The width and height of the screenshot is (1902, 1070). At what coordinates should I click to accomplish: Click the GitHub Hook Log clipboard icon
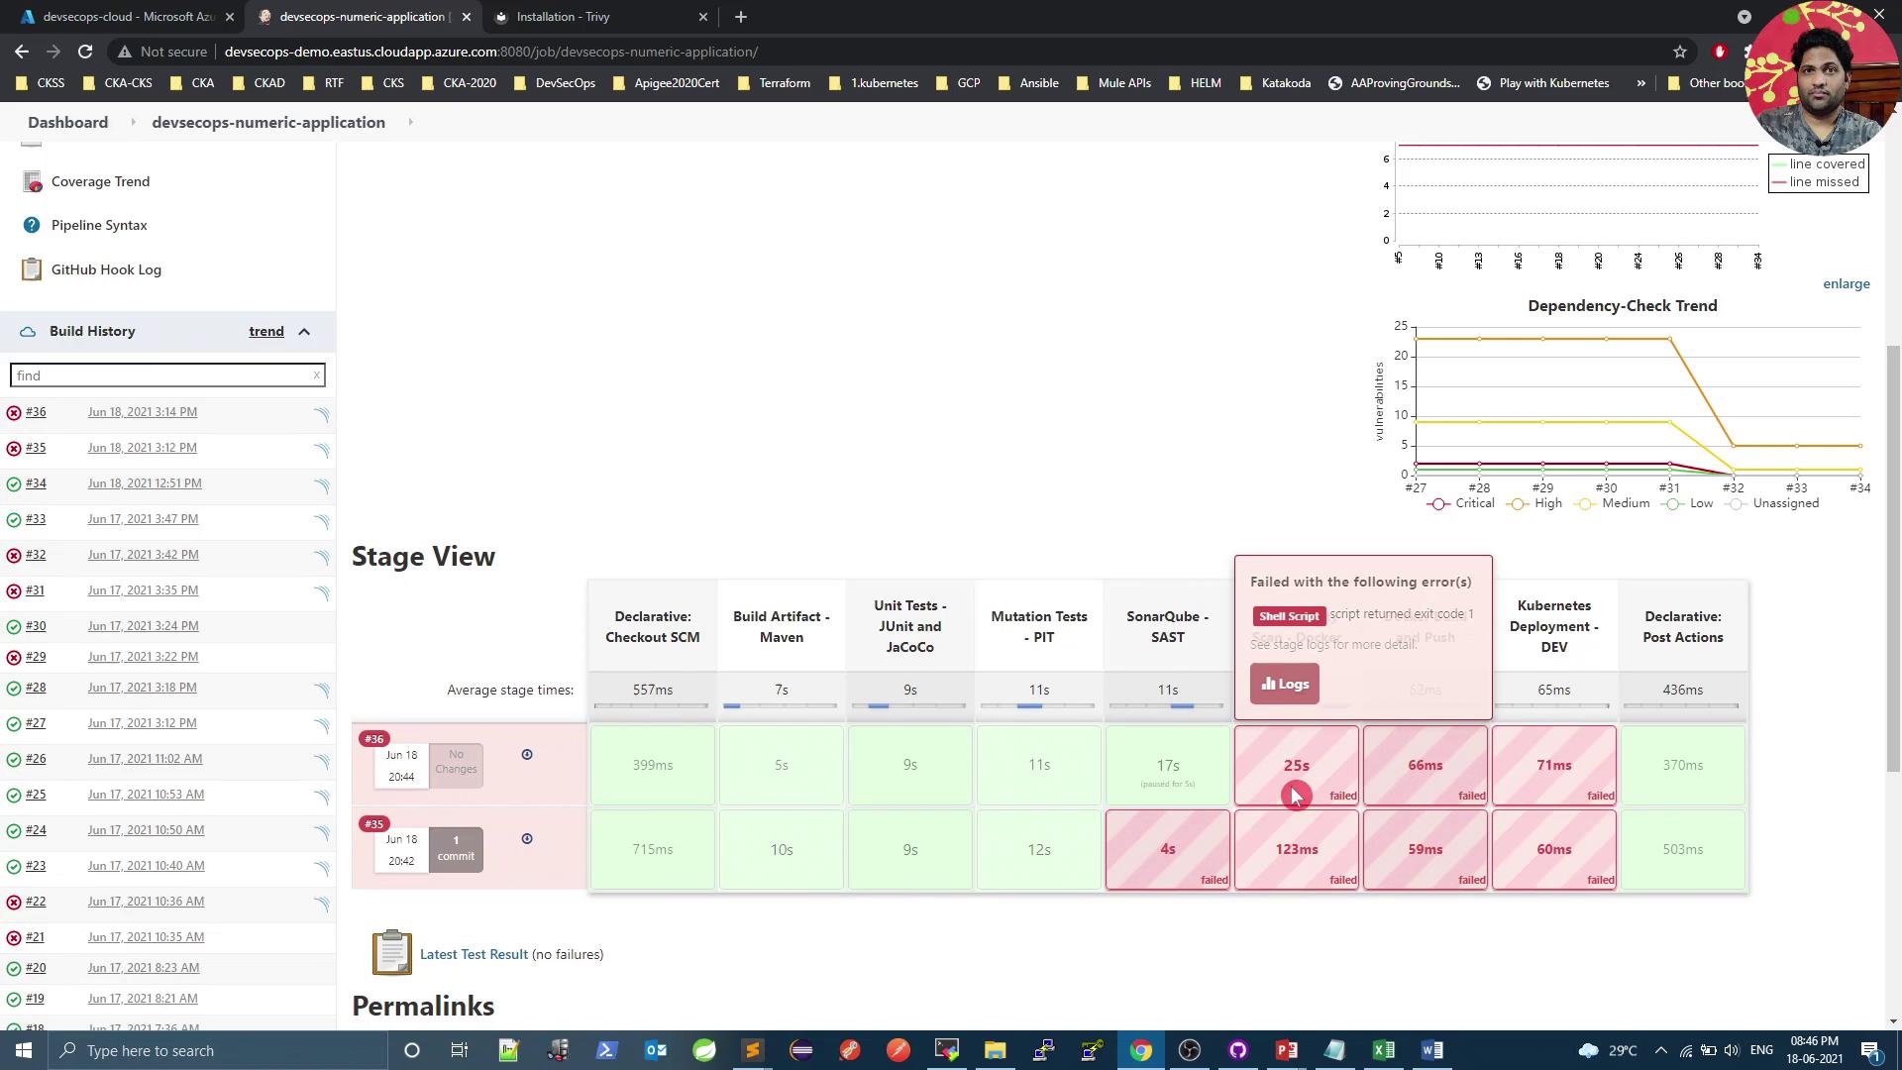pyautogui.click(x=32, y=269)
